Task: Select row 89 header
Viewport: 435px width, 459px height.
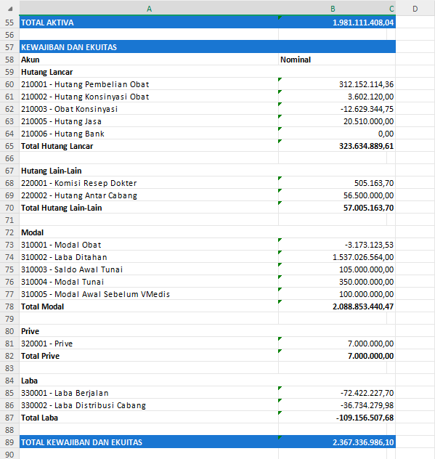Action: (x=9, y=442)
